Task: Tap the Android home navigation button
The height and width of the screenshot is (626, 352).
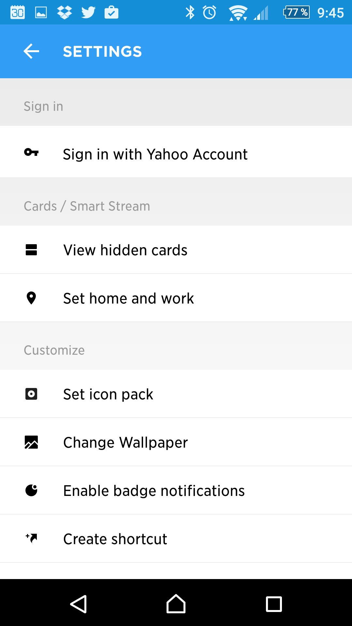Action: click(176, 604)
